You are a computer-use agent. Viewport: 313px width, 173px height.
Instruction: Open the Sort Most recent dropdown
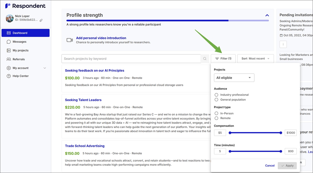pos(256,59)
